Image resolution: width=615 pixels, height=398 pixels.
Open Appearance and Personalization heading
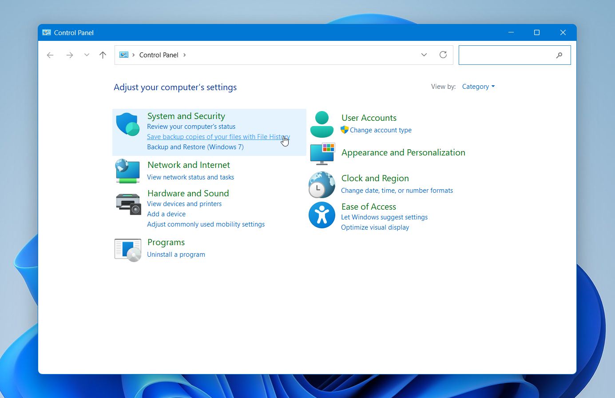coord(403,152)
